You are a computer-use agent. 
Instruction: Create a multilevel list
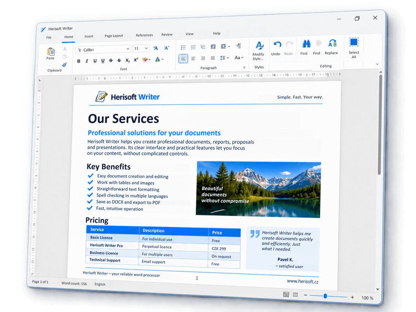pos(203,47)
